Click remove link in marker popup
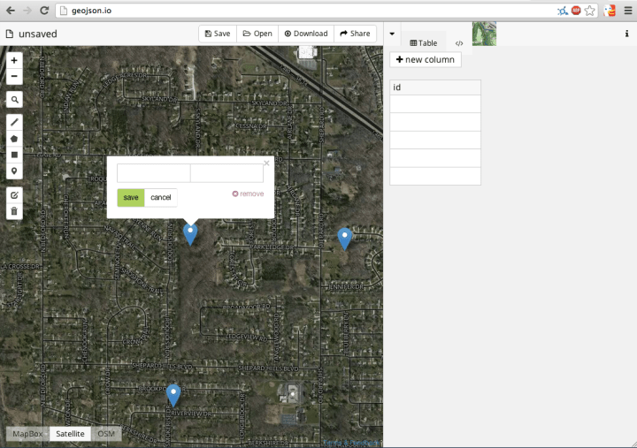Viewport: 637px width, 448px height. coord(248,194)
